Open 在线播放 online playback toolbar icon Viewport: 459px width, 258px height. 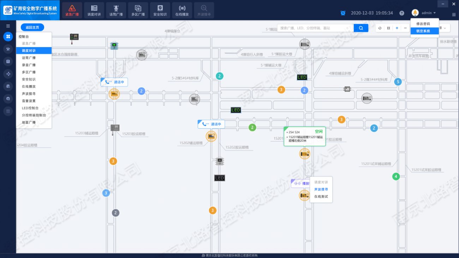pyautogui.click(x=182, y=10)
